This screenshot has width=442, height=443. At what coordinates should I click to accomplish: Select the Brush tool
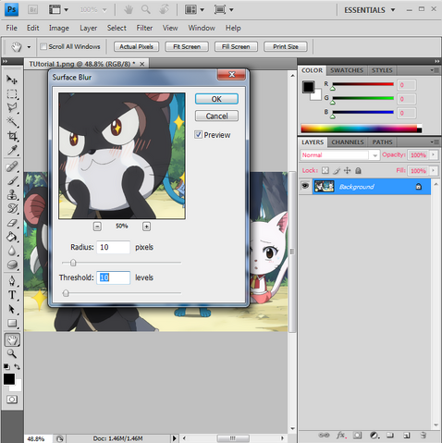click(12, 180)
